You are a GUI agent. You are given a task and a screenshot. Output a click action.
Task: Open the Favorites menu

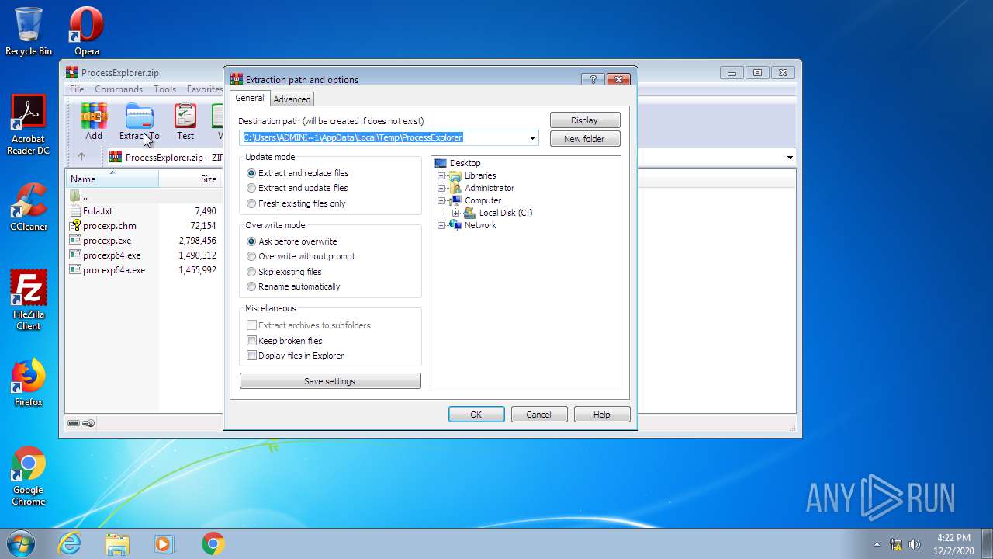tap(205, 89)
